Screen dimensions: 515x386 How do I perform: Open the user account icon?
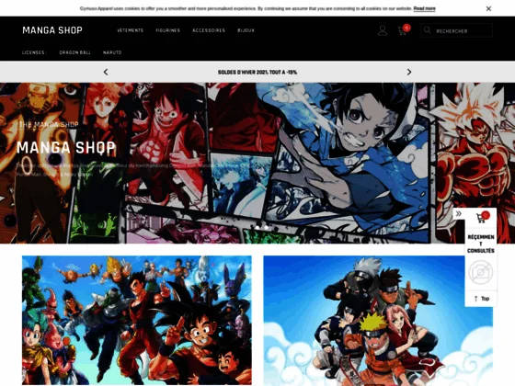[x=383, y=30]
